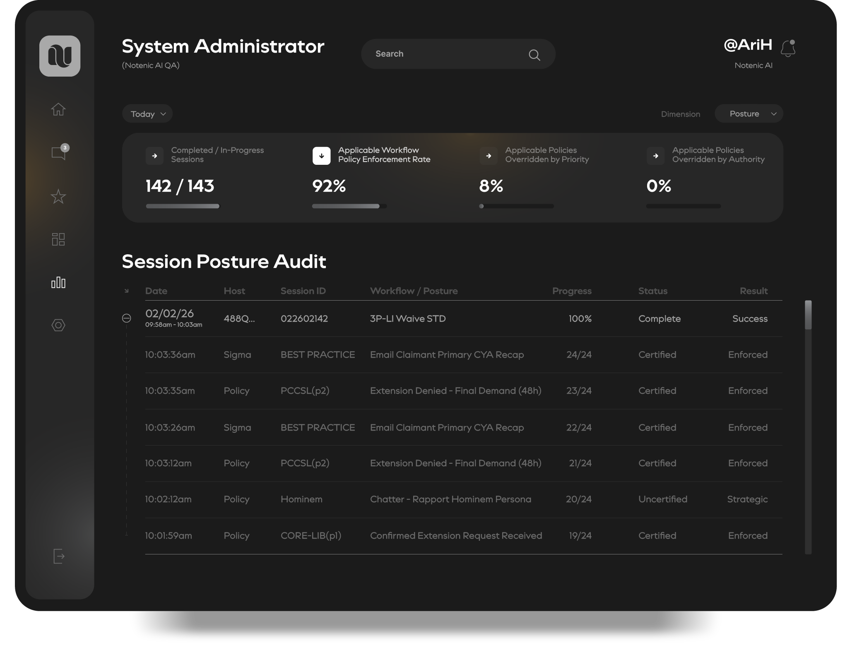Select Completed / In-Progress Sessions arrow
852x648 pixels.
point(154,156)
